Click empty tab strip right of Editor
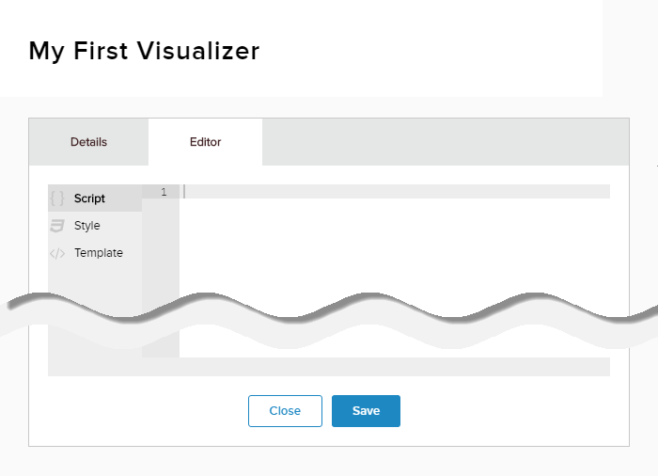 click(442, 142)
